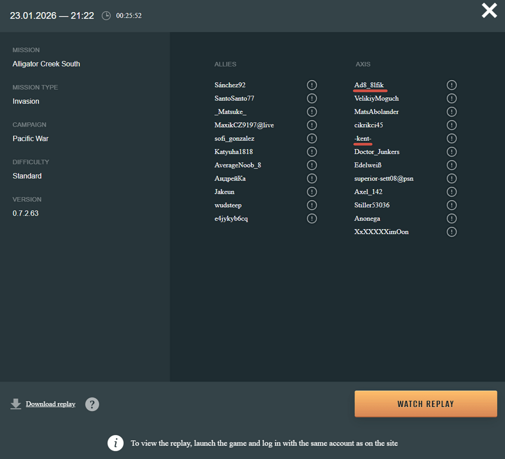
Task: Click the clock duration icon
Action: [x=106, y=16]
